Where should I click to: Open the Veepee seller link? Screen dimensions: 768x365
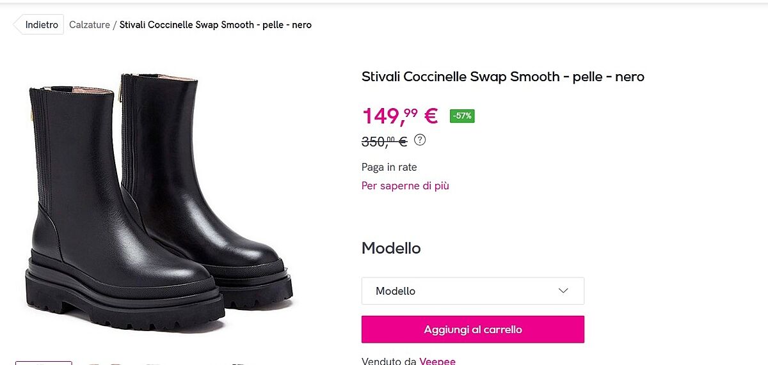[x=438, y=361]
